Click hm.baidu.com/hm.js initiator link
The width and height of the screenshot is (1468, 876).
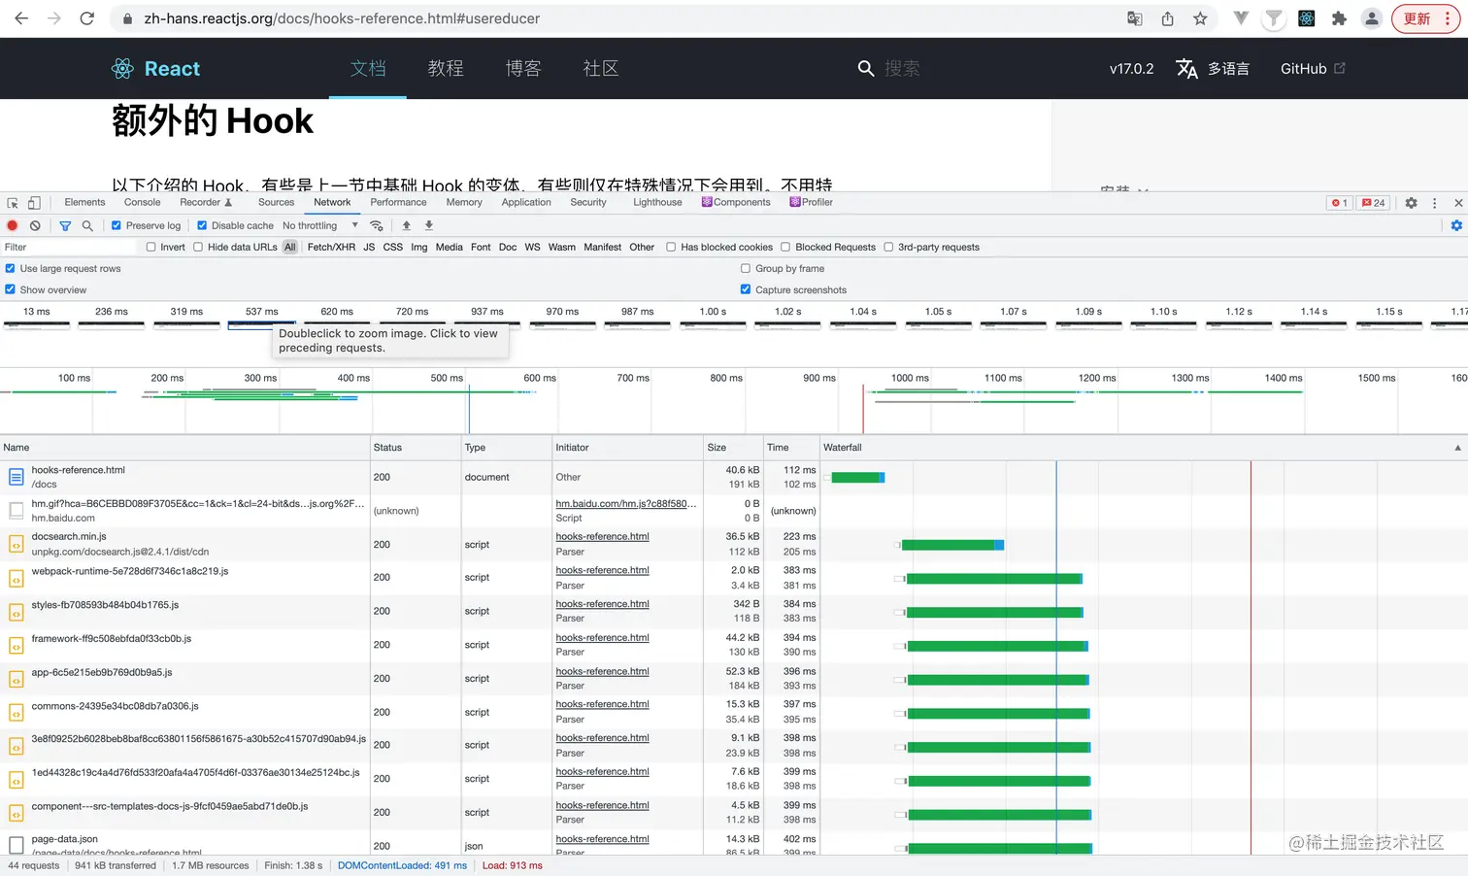pyautogui.click(x=625, y=503)
